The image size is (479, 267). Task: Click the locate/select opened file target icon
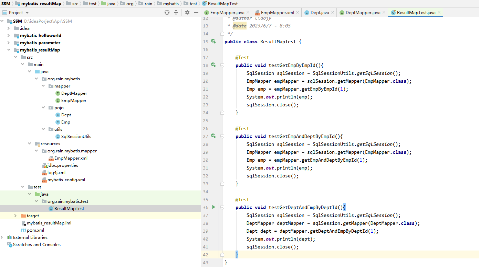point(167,12)
